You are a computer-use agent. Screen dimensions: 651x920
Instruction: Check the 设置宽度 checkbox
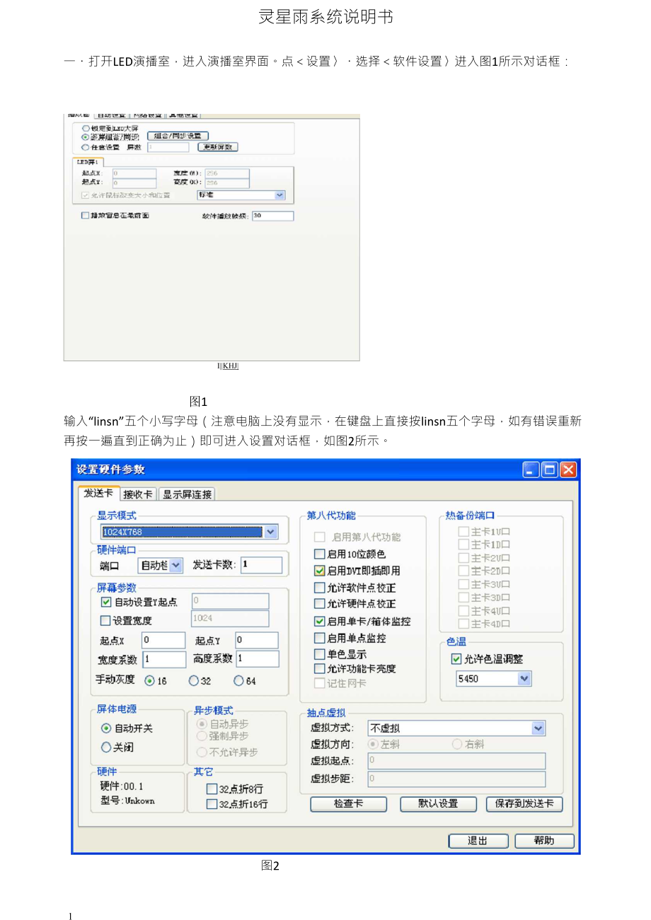pos(106,621)
